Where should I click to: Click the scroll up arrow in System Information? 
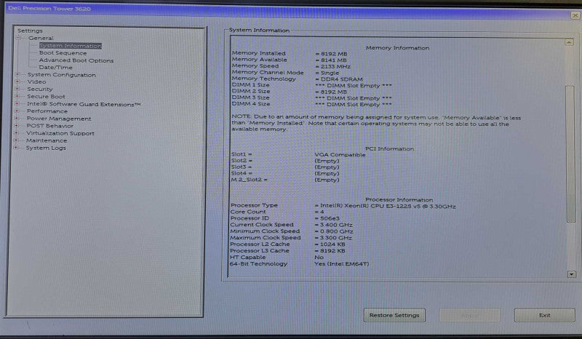coord(569,42)
